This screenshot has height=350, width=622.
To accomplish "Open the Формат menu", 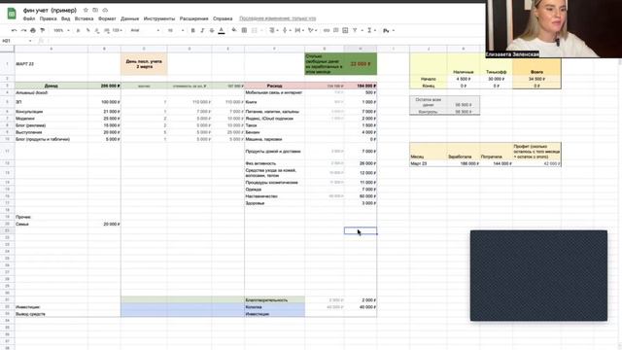I will 107,18.
